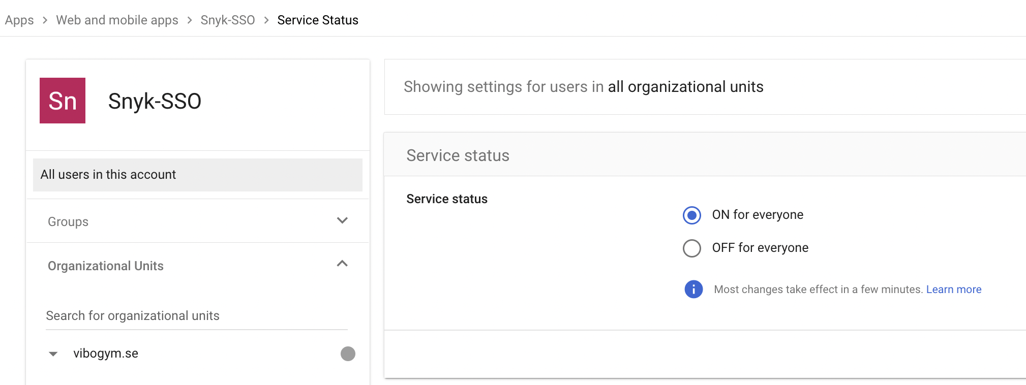Select the vibogym.se organizational unit
This screenshot has width=1026, height=385.
click(106, 354)
